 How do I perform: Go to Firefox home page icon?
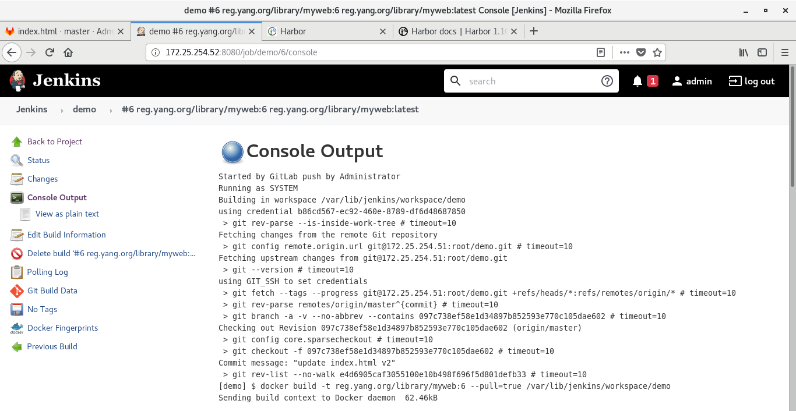click(x=68, y=52)
